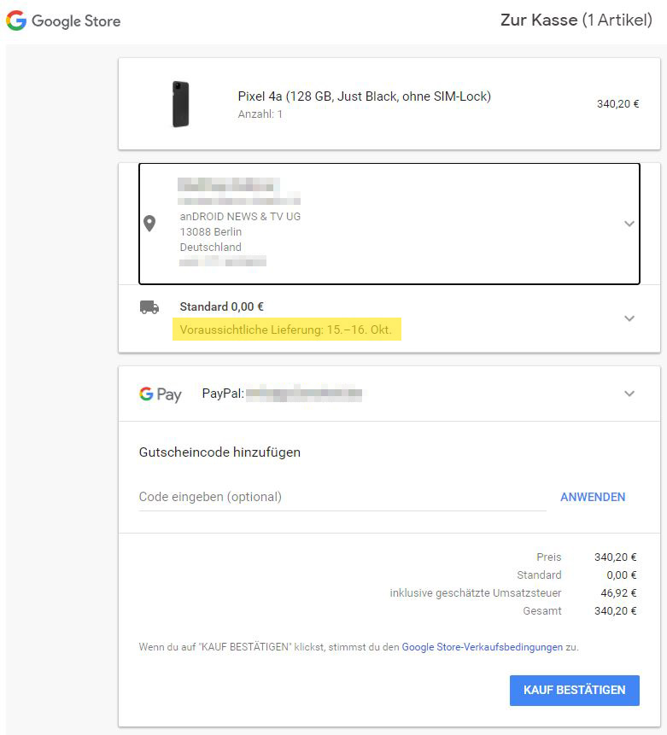Click the highlighted estimated delivery date text

(287, 330)
